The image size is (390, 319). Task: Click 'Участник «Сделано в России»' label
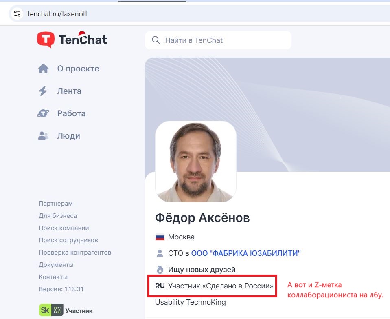221,286
